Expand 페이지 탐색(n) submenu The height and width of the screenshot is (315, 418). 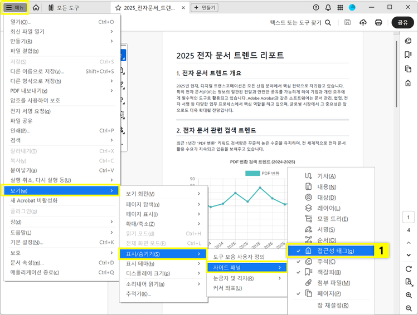click(x=163, y=204)
